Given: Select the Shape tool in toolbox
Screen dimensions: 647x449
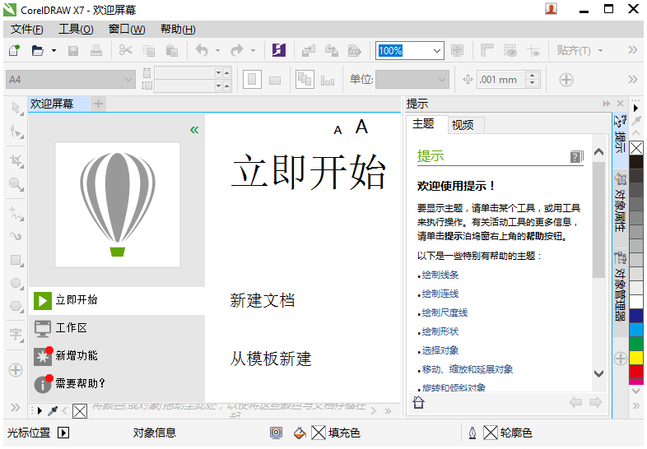Looking at the screenshot, I should (x=16, y=132).
